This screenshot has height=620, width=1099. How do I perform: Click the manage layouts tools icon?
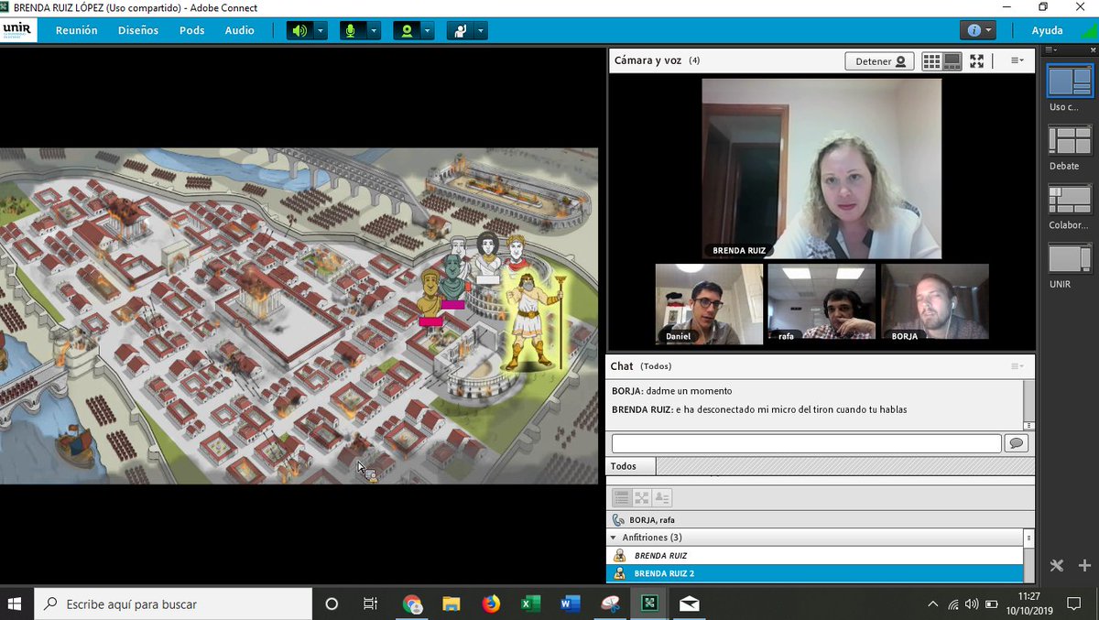point(1056,565)
